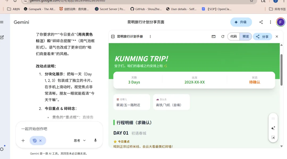Click the KUNMING TRIP! heading
Screen dimensions: 287x159
pos(141,59)
